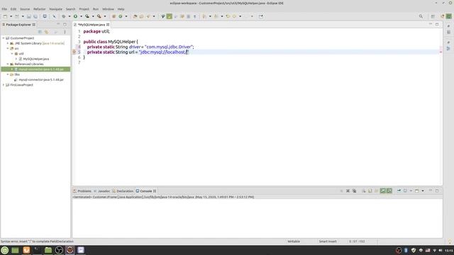Select the Java perspective button
The height and width of the screenshot is (255, 454).
pos(448,16)
